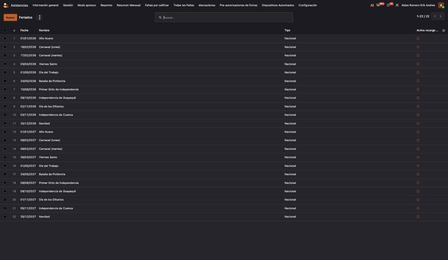Select the Año Nuevo 01/01/2026 row checkbox
Image resolution: width=448 pixels, height=260 pixels.
(5, 38)
